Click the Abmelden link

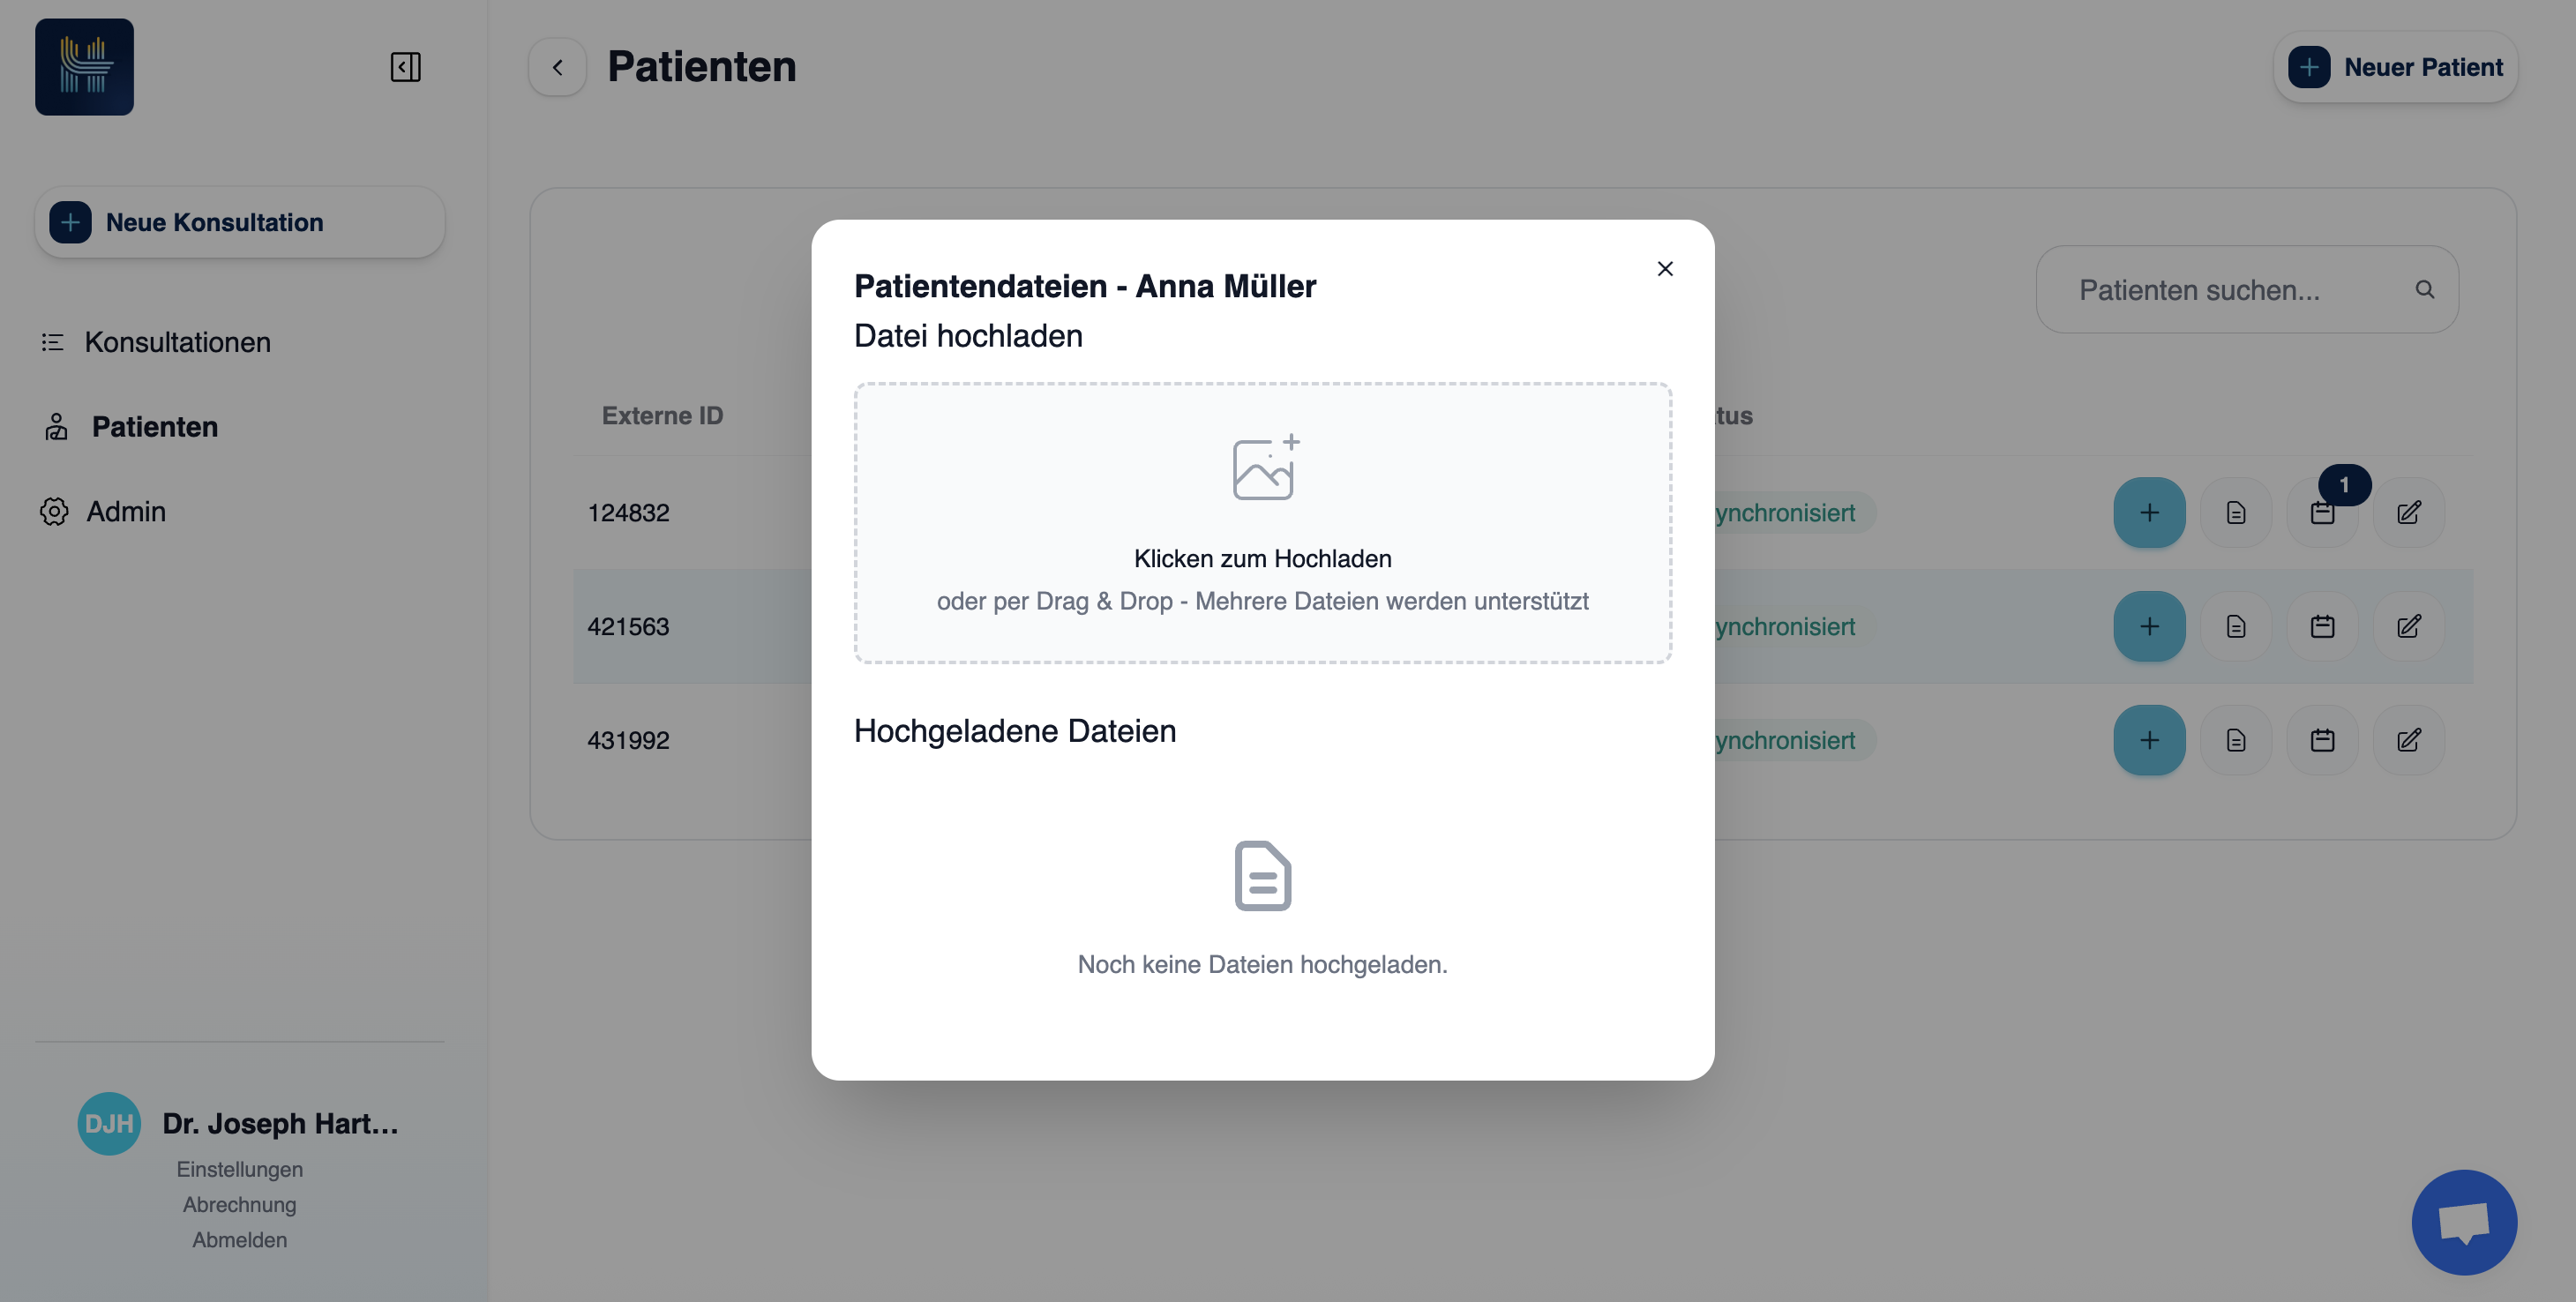[x=239, y=1239]
